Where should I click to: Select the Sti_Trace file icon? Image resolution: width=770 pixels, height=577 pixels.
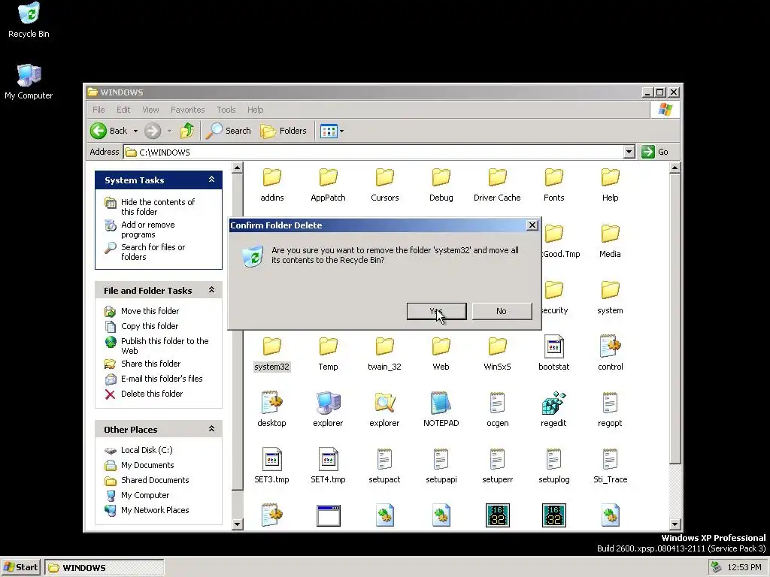[x=610, y=459]
